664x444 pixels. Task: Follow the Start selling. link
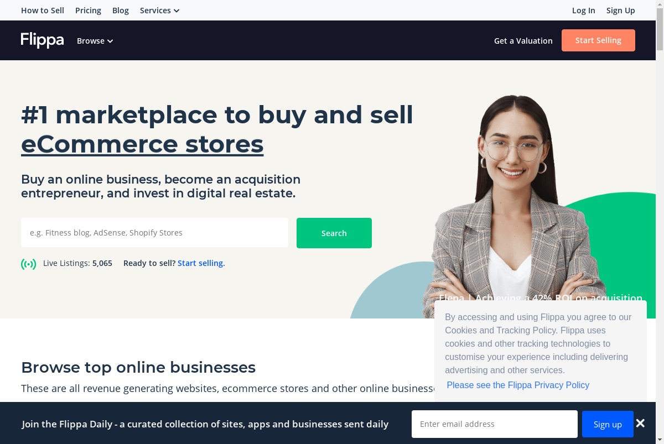click(201, 263)
